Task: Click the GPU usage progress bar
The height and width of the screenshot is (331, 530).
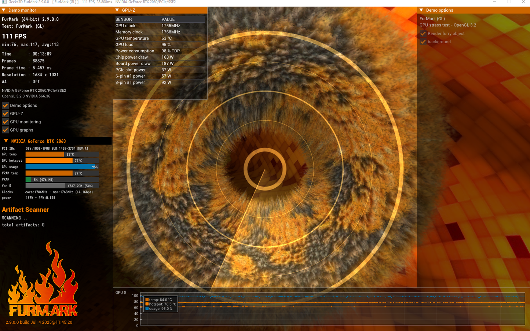Action: click(x=62, y=167)
